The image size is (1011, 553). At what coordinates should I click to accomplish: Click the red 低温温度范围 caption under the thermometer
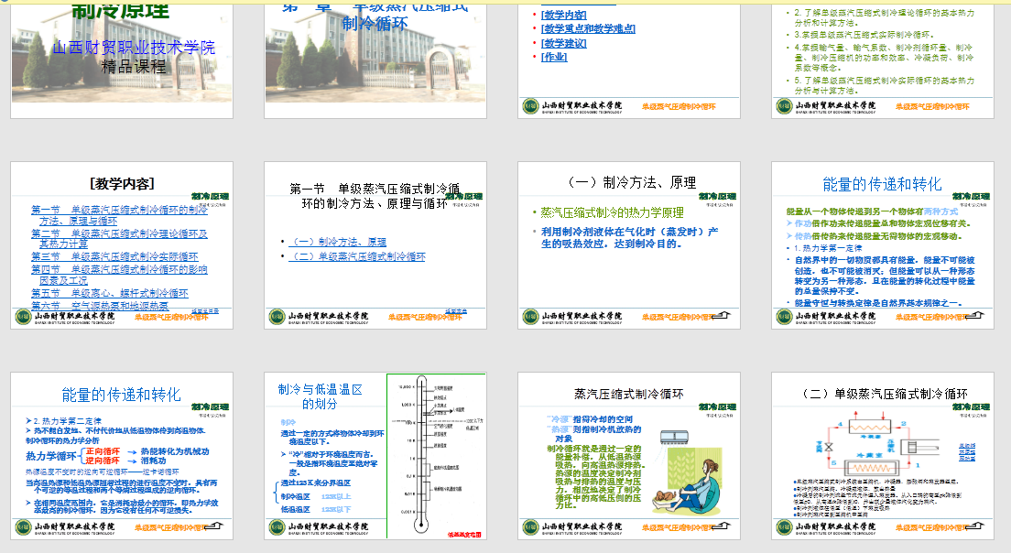[x=464, y=535]
